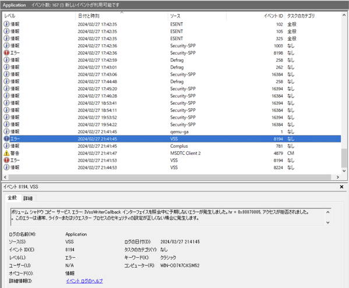This screenshot has width=349, height=288.
Task: Select the Security-SPP row at 18:54:11
Action: (x=172, y=110)
